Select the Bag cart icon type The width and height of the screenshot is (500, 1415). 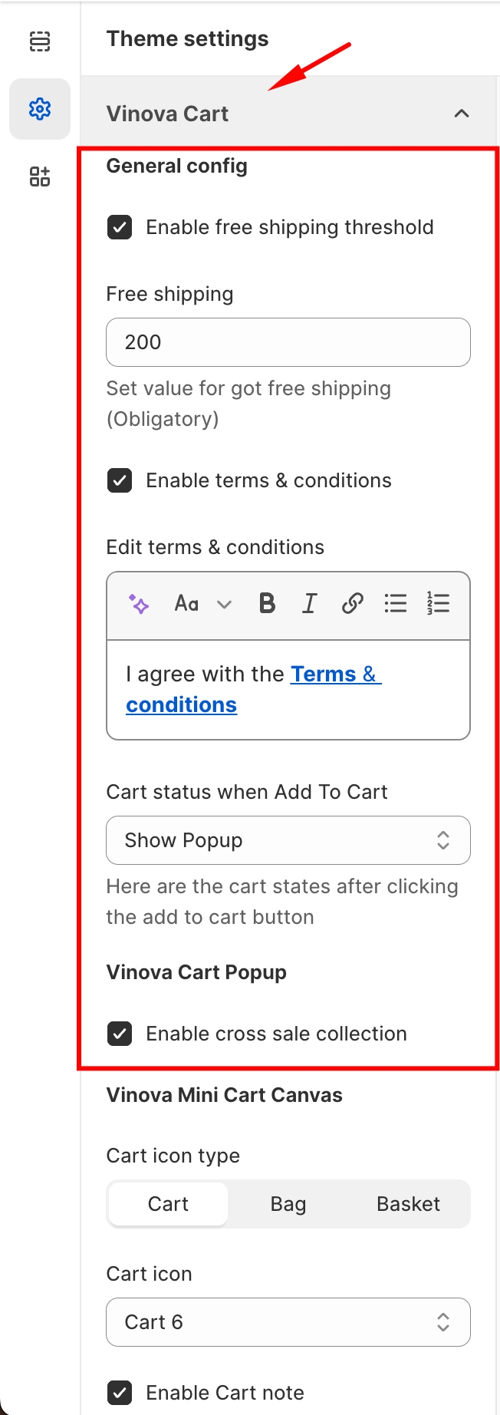click(x=288, y=1204)
